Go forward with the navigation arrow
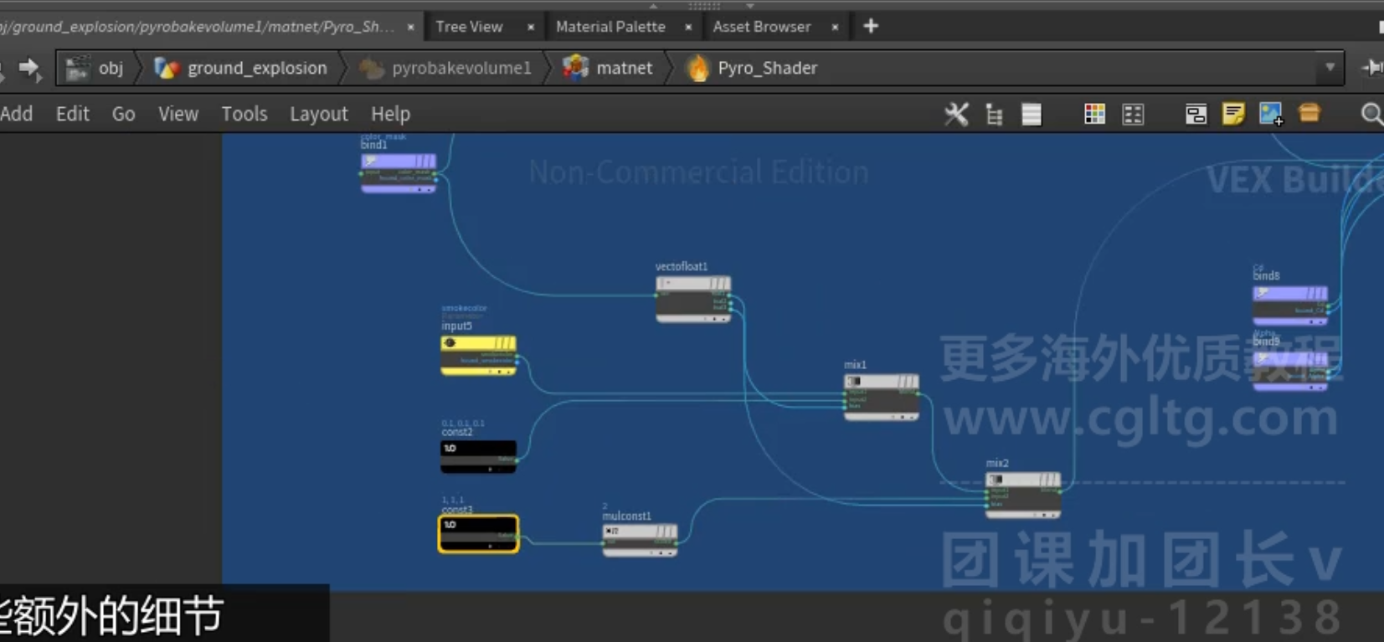Viewport: 1384px width, 642px height. point(30,68)
